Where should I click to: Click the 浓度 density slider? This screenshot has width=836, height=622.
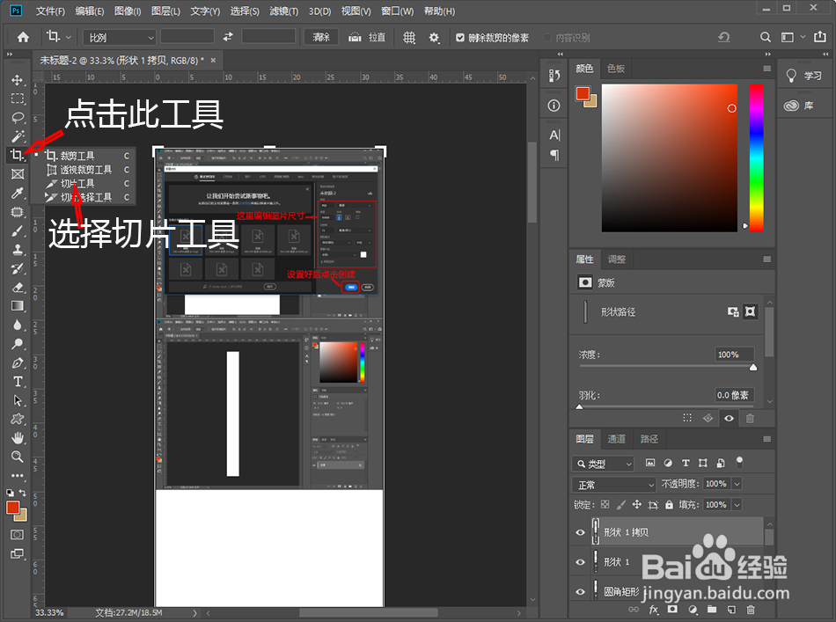[666, 367]
